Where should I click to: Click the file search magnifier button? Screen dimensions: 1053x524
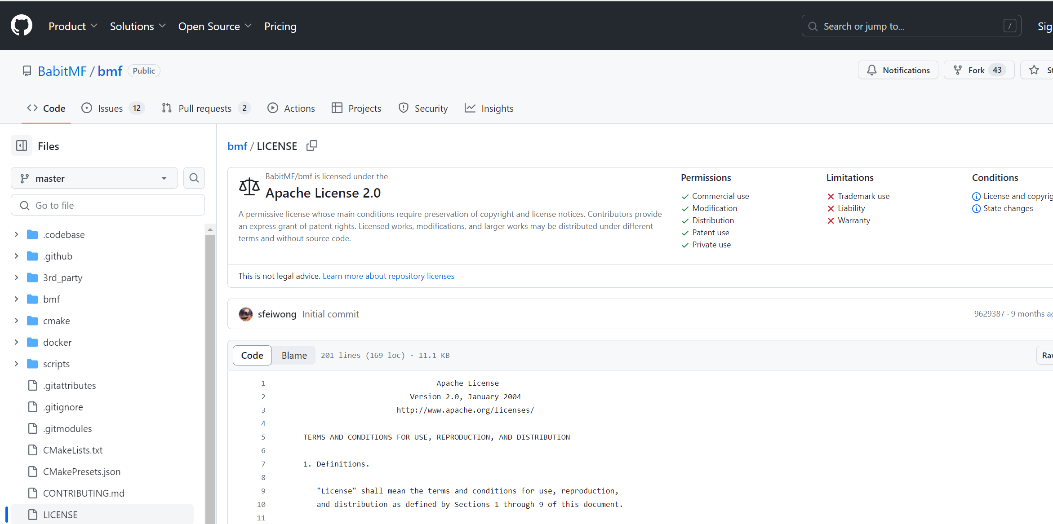click(194, 178)
